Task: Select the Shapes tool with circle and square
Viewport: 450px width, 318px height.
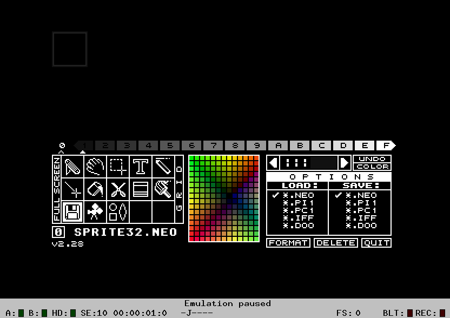Action: [118, 212]
